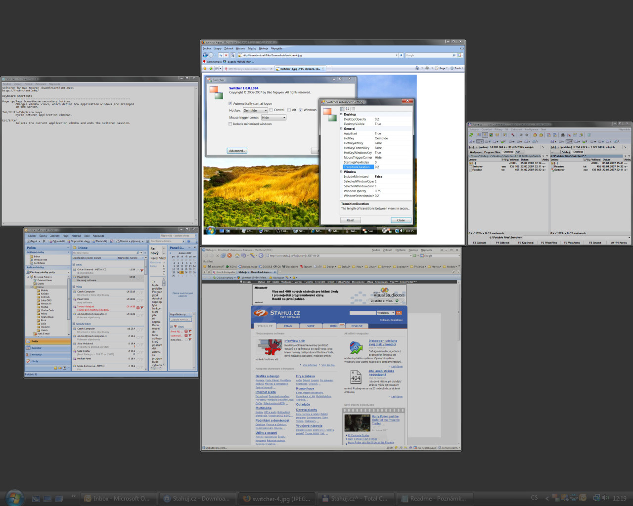This screenshot has height=506, width=633.
Task: Click favorites star icon in Firefox tab bar
Action: (205, 68)
